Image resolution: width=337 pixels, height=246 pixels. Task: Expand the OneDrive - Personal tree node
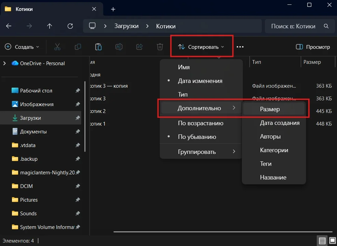click(4, 63)
